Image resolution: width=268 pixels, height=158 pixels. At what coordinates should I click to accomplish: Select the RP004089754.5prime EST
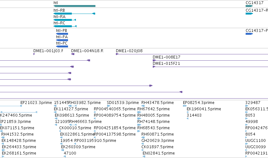click(95, 118)
